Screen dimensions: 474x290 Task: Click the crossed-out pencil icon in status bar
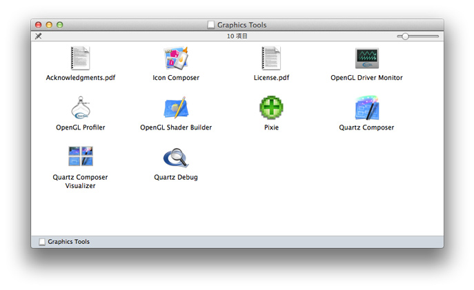[x=39, y=37]
